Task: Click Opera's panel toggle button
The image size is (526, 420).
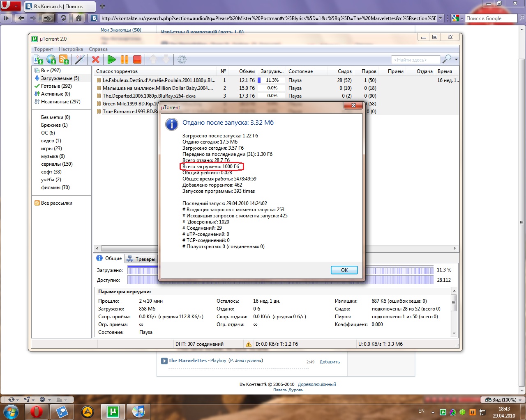Action: (6, 18)
